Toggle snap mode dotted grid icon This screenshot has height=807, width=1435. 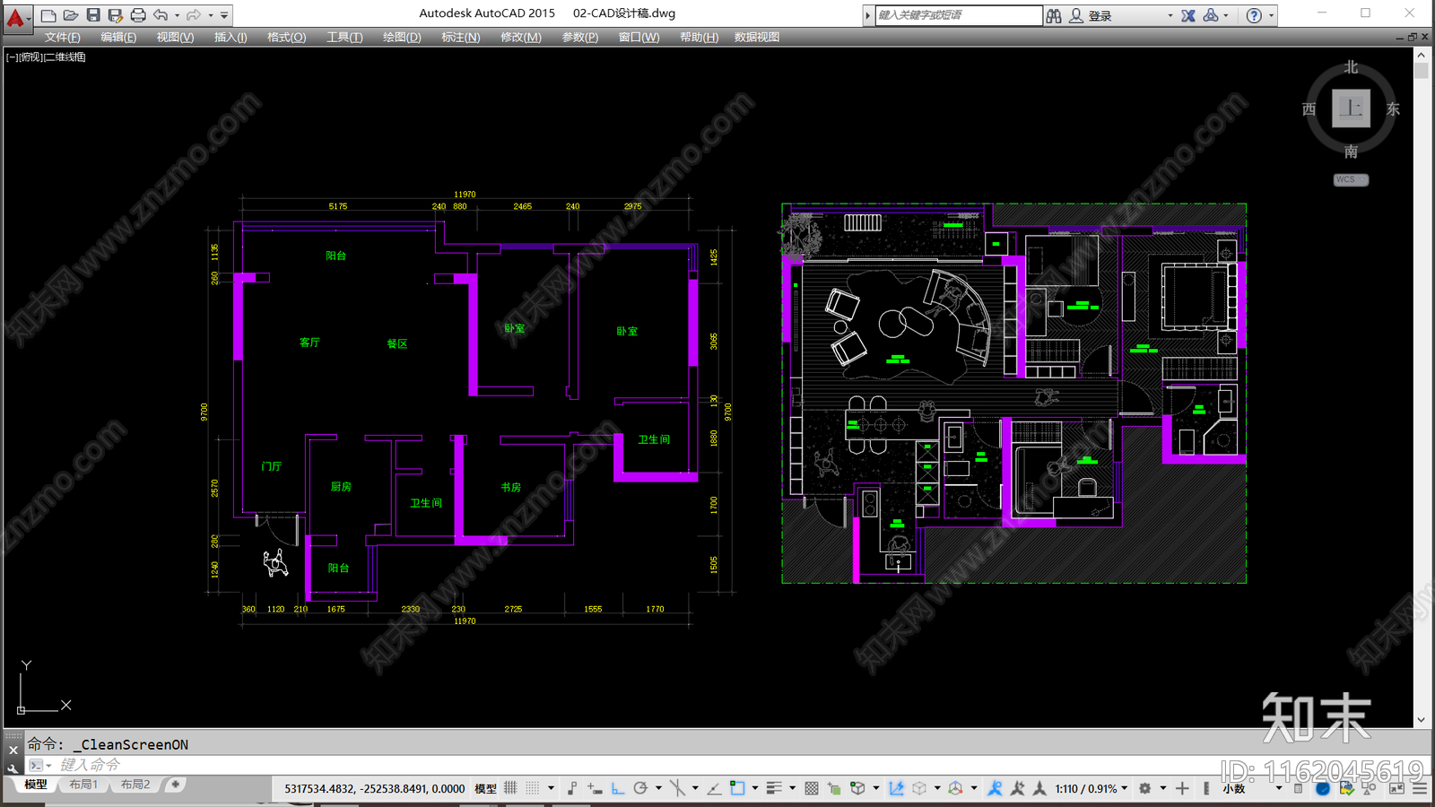click(532, 788)
